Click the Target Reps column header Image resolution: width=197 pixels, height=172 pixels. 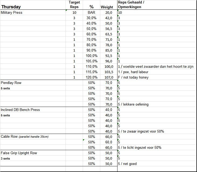coord(74,5)
